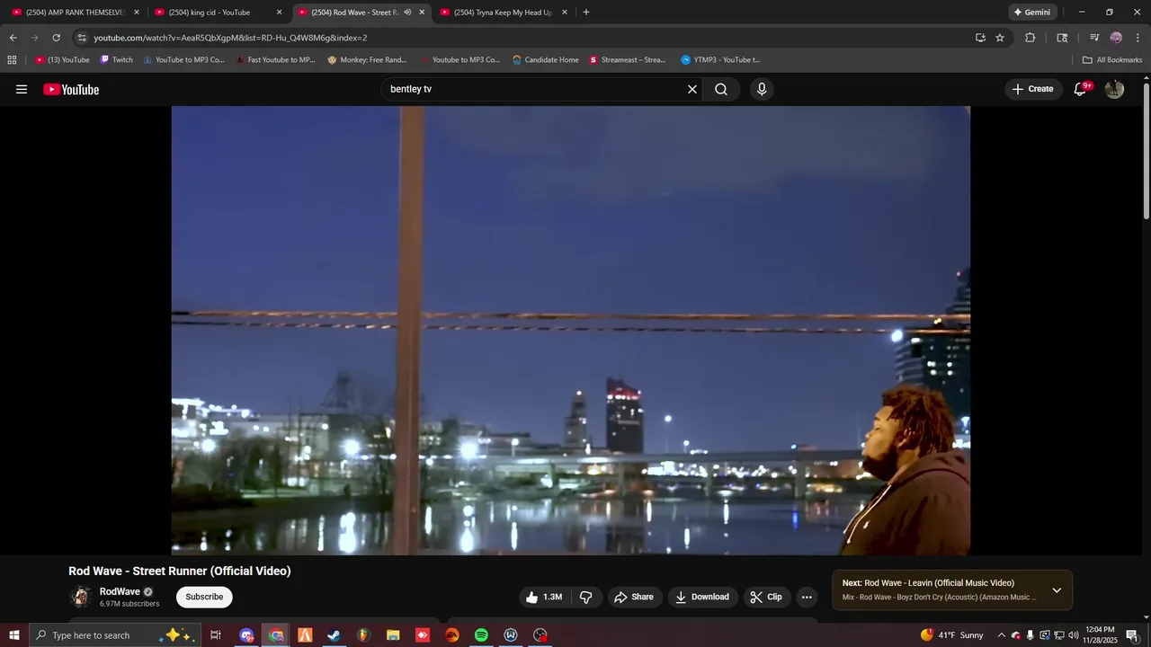The image size is (1151, 647).
Task: Click install app icon in address bar
Action: [980, 38]
